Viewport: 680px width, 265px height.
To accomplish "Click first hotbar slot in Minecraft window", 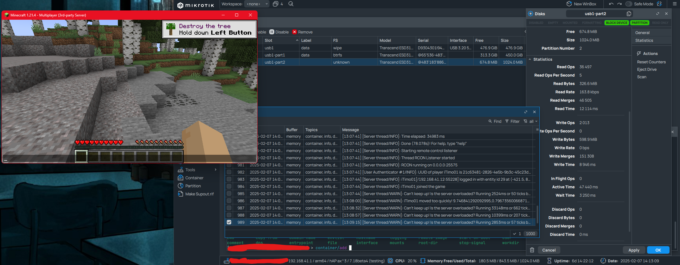I will pyautogui.click(x=81, y=156).
